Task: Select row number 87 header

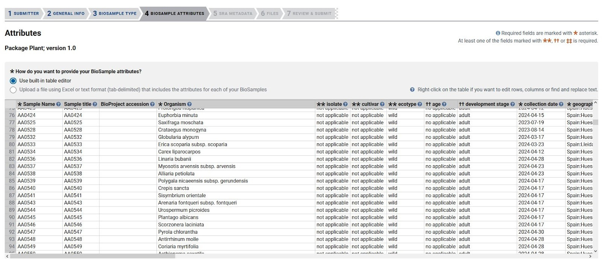Action: (x=12, y=196)
